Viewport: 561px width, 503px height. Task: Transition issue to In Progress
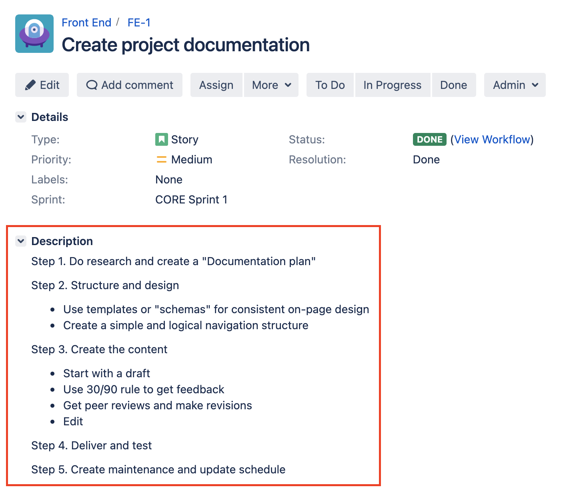(x=392, y=85)
